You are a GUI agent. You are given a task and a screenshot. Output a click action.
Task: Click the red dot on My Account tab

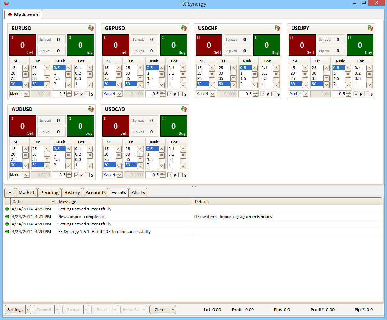coord(10,15)
